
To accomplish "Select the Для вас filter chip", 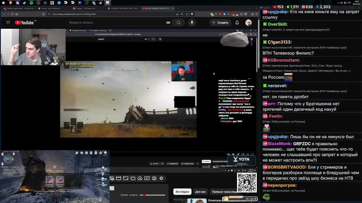I will tap(201, 192).
